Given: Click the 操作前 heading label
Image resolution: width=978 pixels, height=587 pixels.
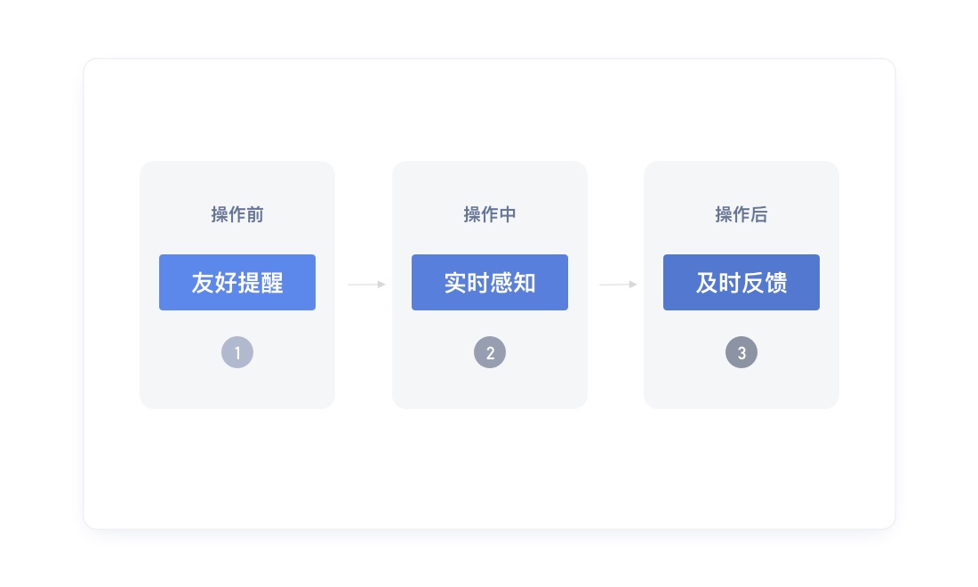Looking at the screenshot, I should pyautogui.click(x=237, y=215).
